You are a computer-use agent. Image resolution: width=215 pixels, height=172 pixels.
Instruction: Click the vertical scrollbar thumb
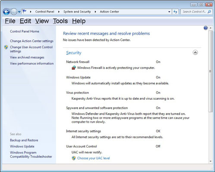pyautogui.click(x=211, y=71)
